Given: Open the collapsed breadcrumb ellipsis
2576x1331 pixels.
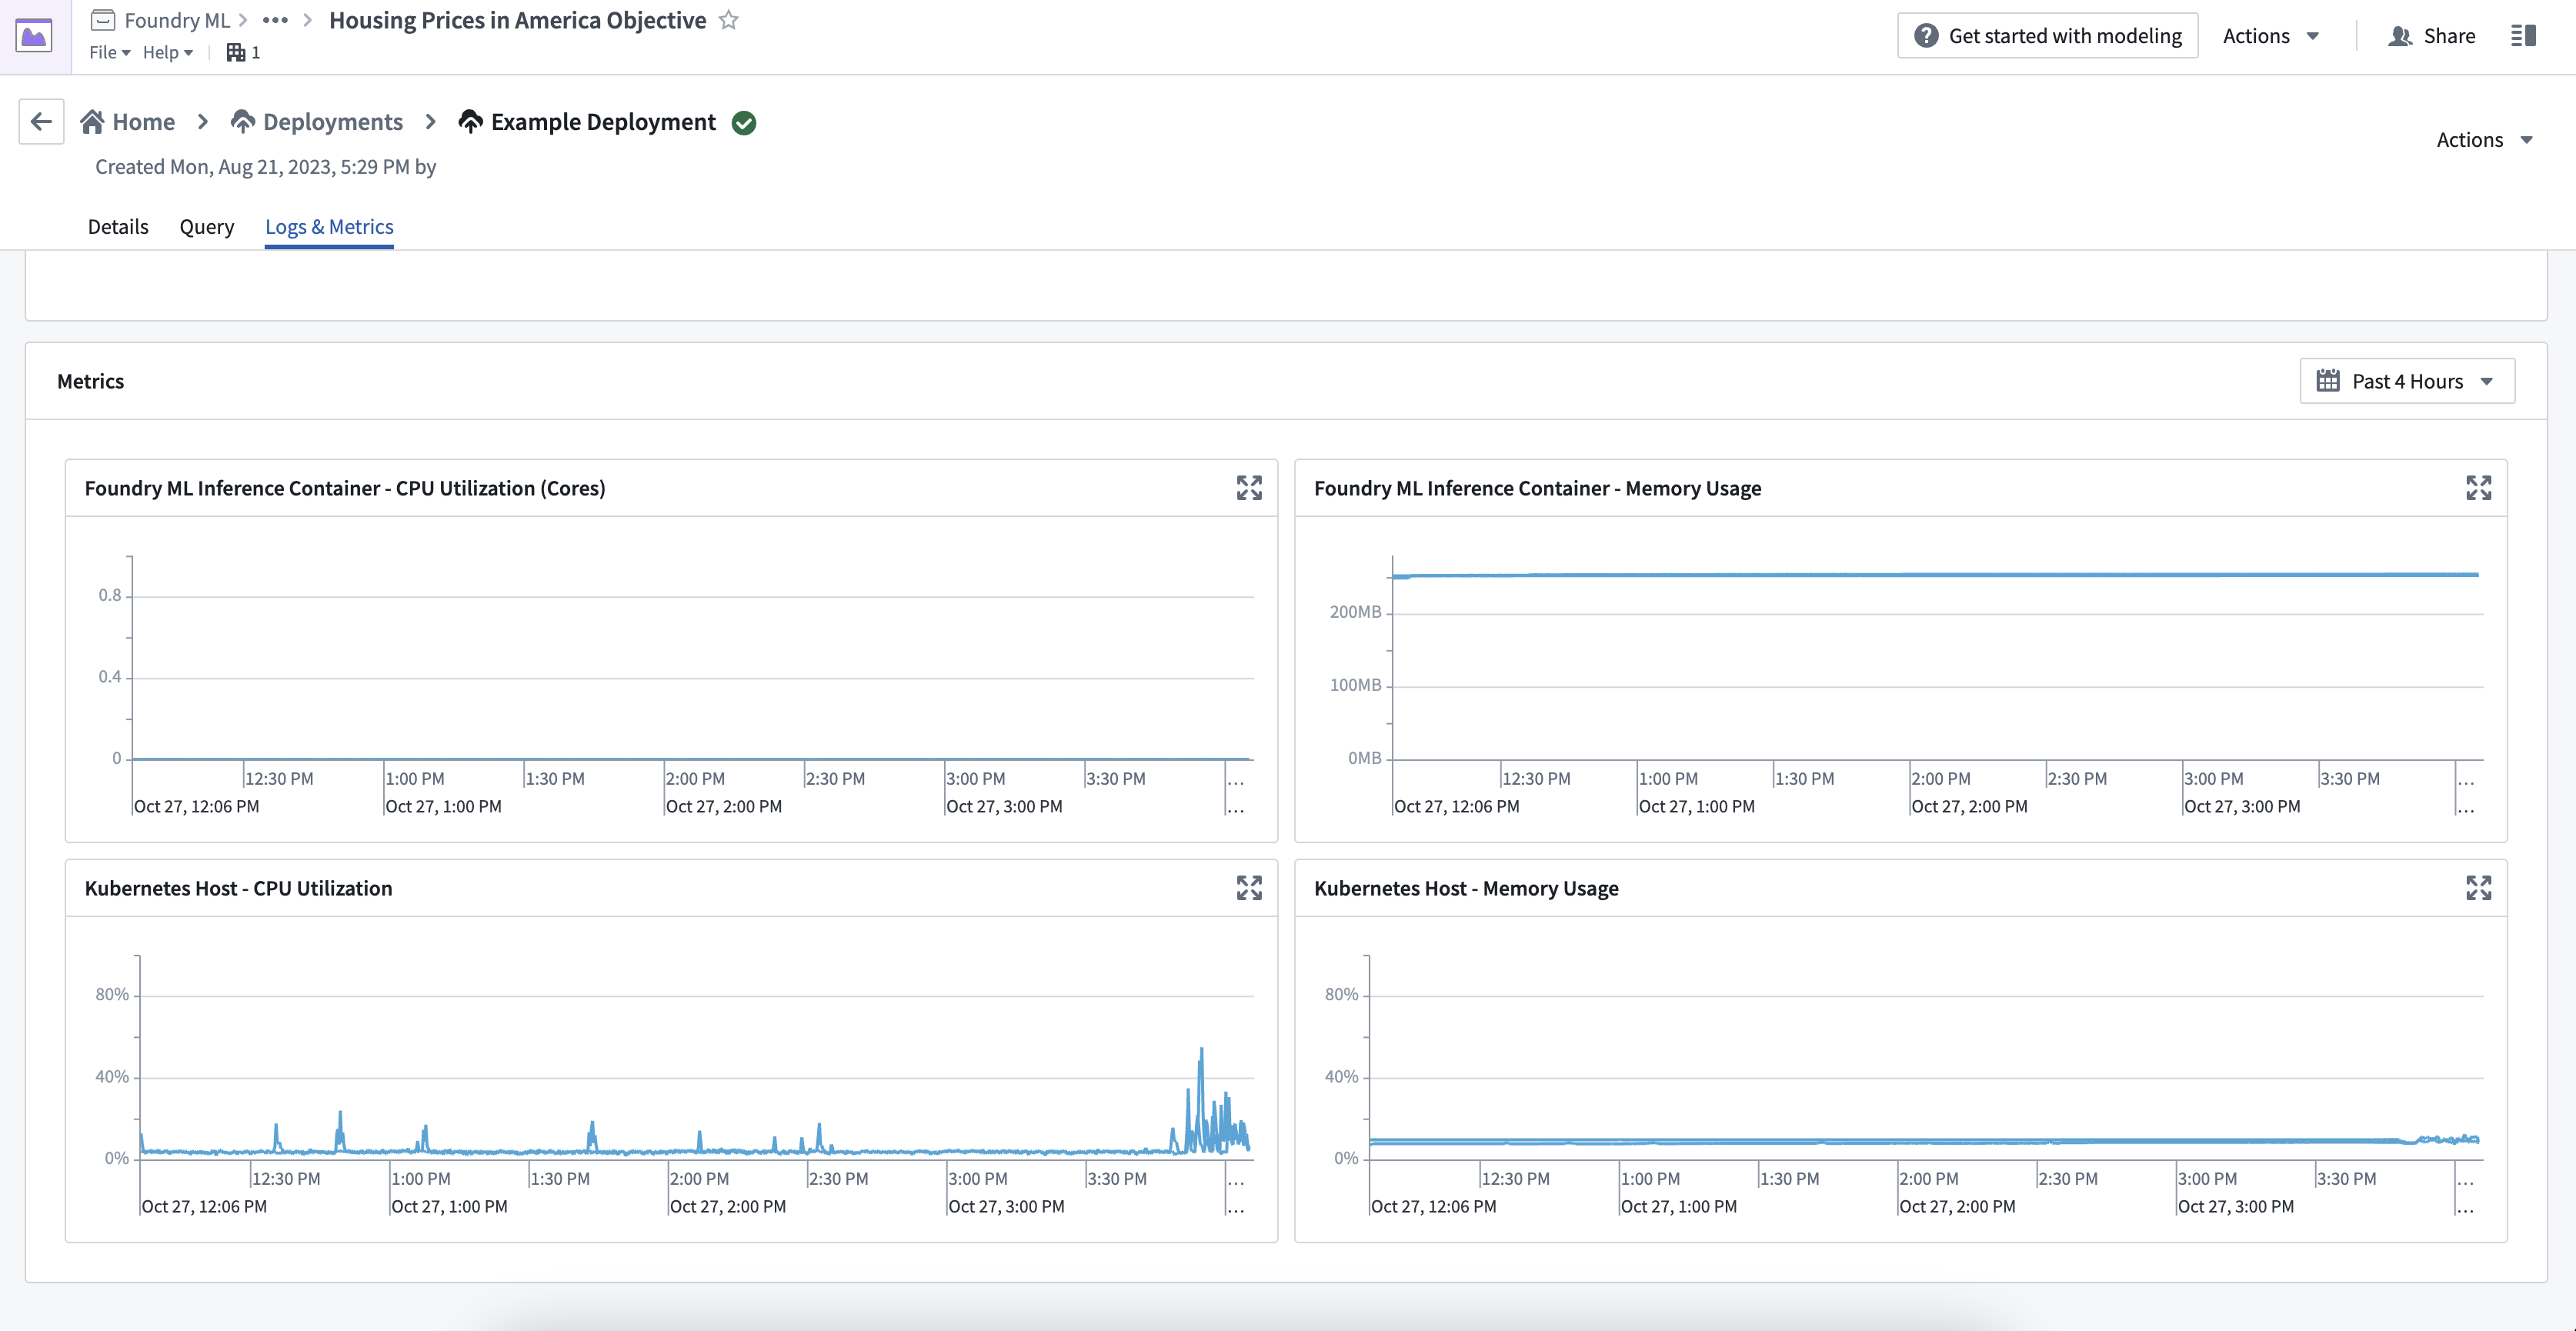Looking at the screenshot, I should (x=275, y=20).
